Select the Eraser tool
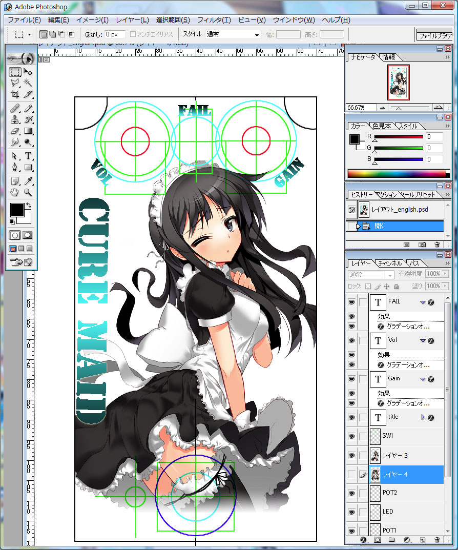458x550 pixels. 15,131
